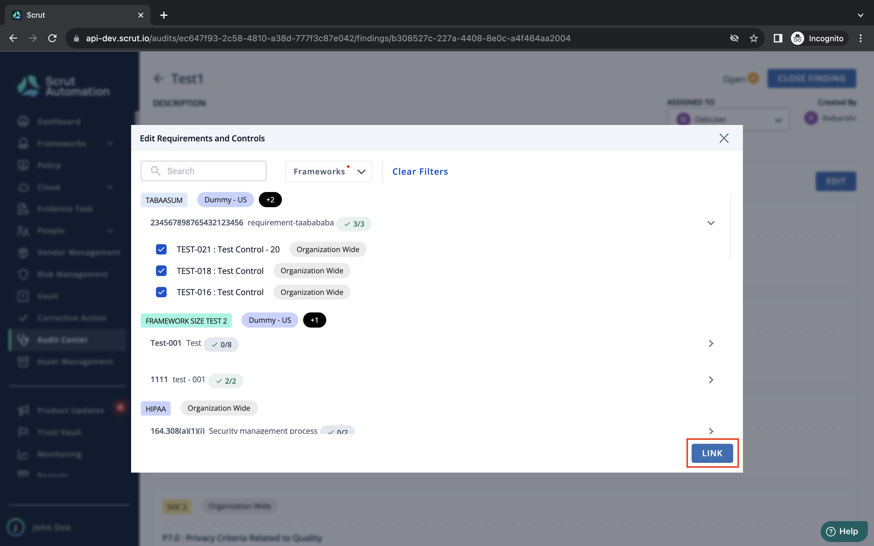
Task: Open Vendor Management in the sidebar
Action: tap(78, 252)
